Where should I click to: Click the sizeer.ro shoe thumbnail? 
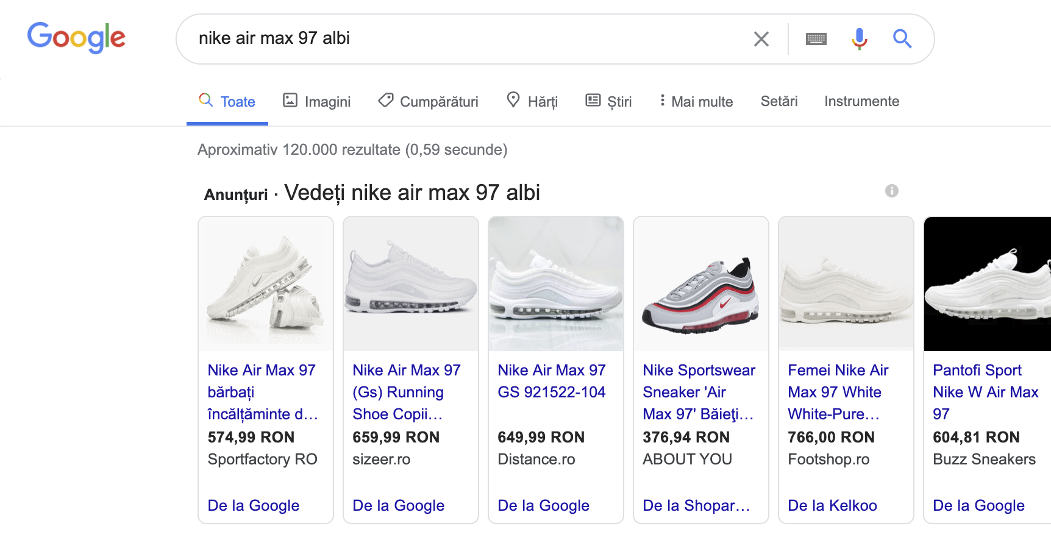point(411,284)
